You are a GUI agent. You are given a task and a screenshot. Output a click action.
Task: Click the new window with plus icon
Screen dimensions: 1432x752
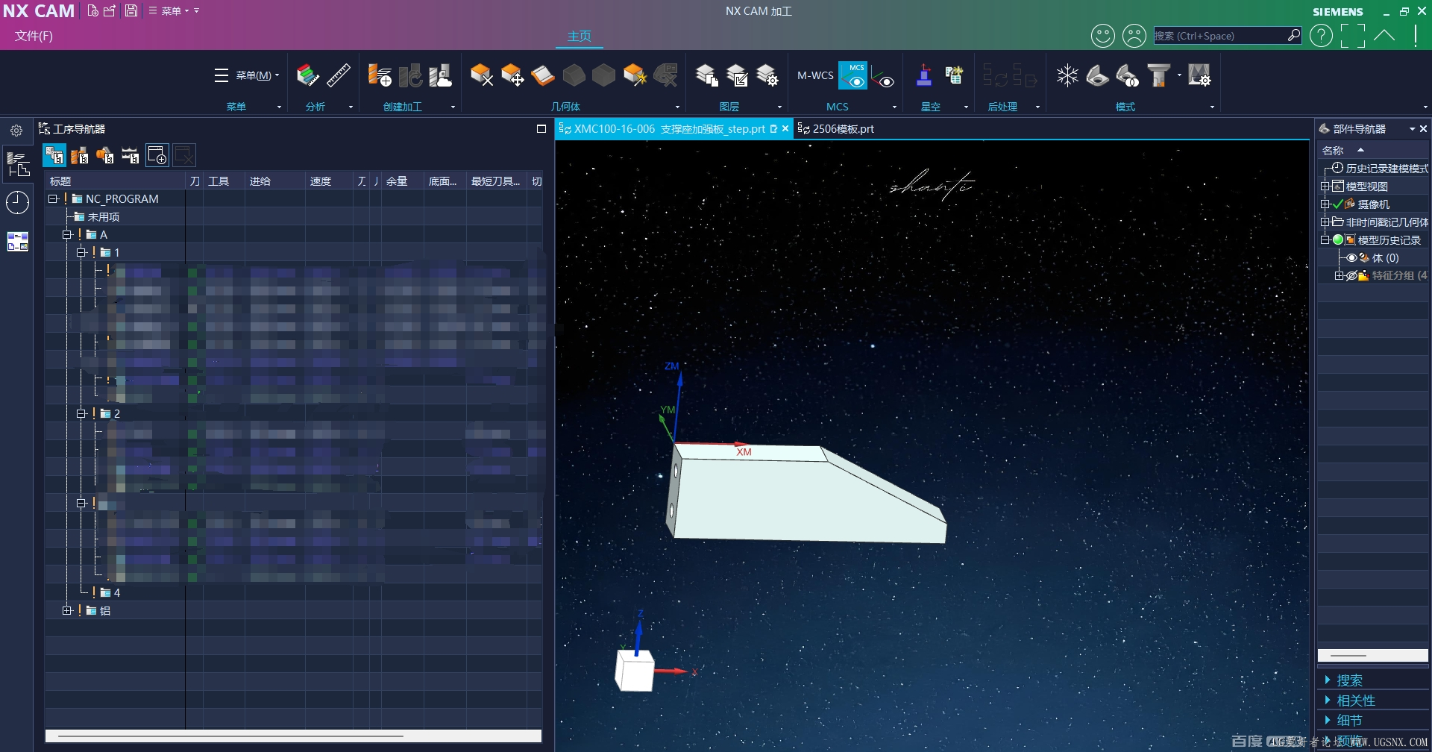pyautogui.click(x=157, y=155)
